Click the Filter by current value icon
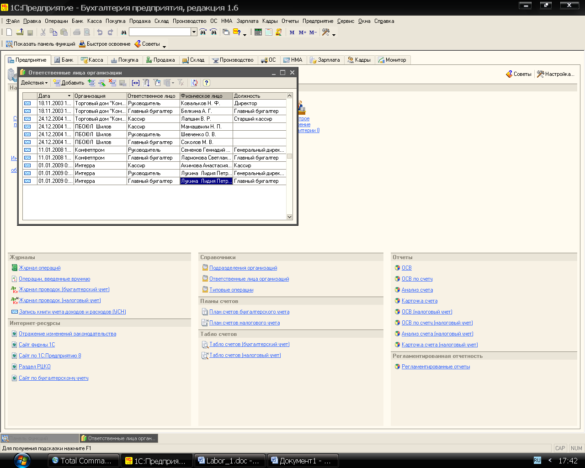 [x=157, y=83]
